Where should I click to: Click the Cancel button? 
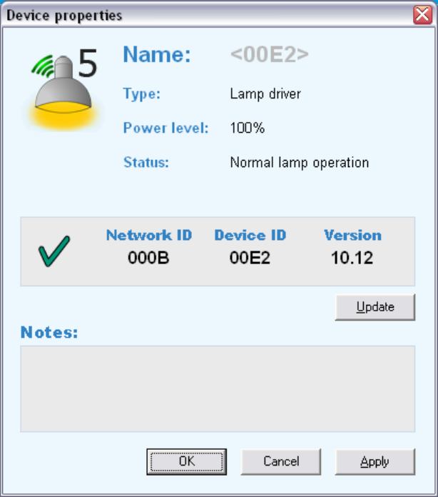pos(281,461)
